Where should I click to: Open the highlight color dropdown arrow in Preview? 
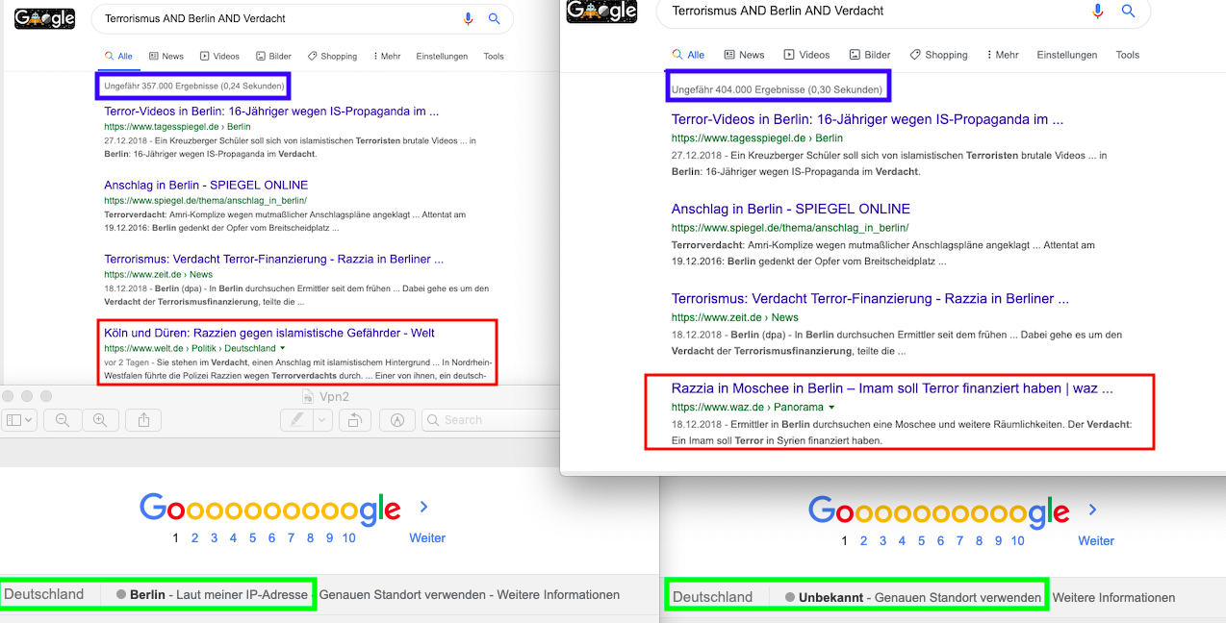[322, 420]
